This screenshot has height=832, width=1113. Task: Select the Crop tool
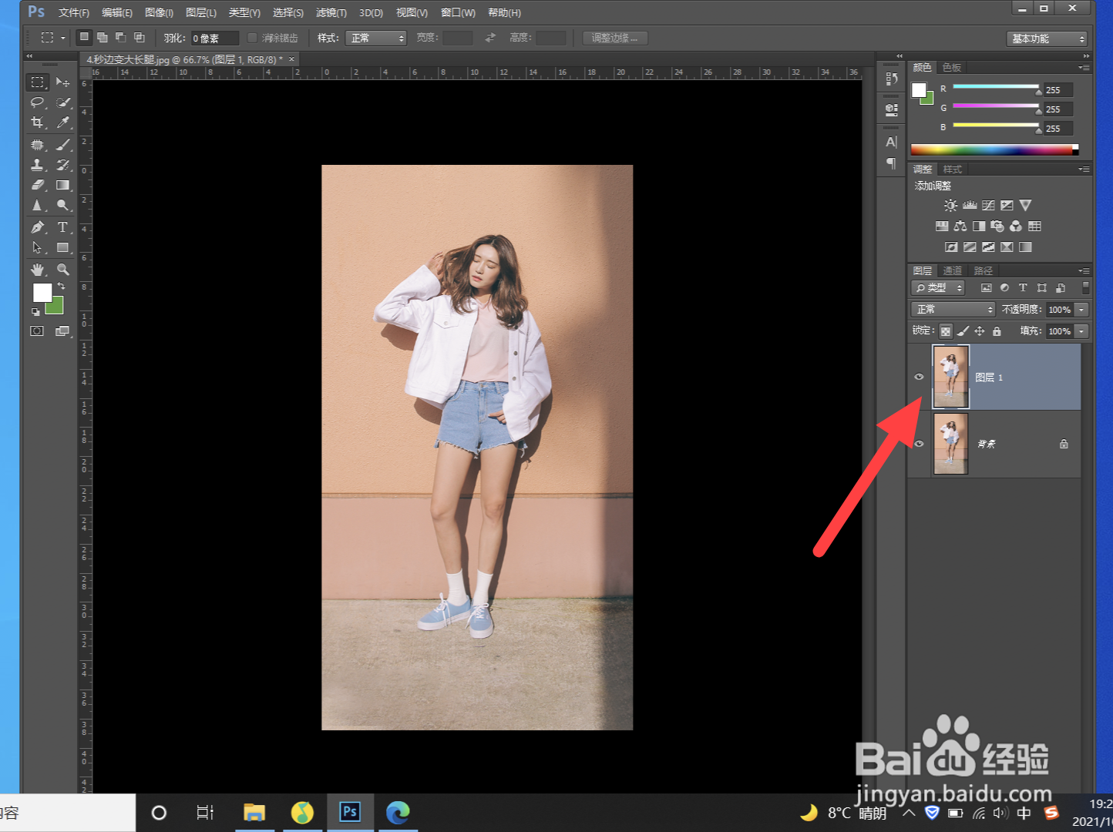(x=37, y=122)
